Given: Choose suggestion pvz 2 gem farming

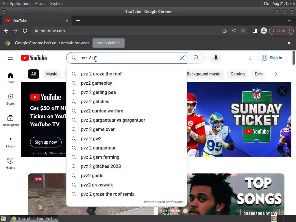Looking at the screenshot, I should pos(127,157).
